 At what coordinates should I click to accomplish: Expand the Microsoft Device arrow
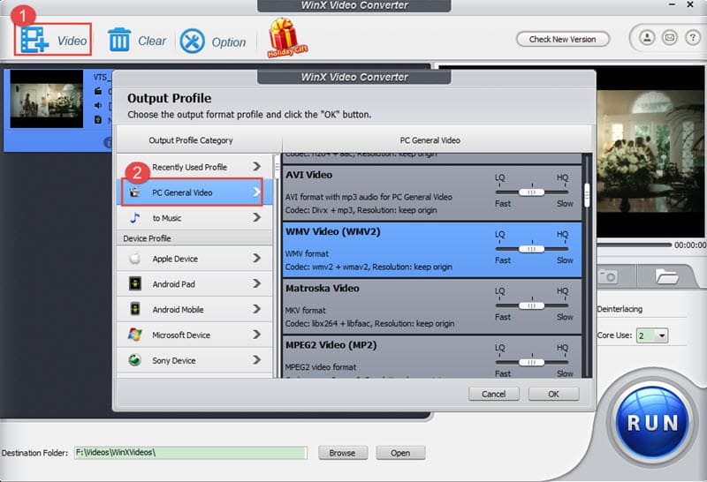[x=257, y=335]
